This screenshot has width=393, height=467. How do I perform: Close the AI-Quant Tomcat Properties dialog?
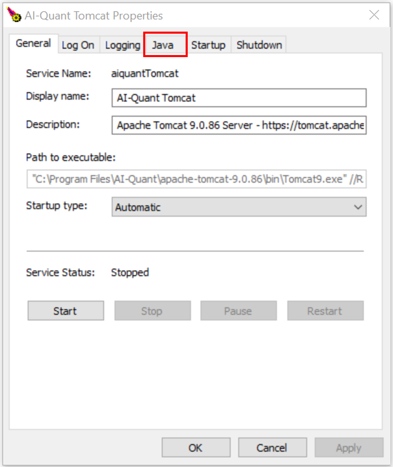click(374, 15)
